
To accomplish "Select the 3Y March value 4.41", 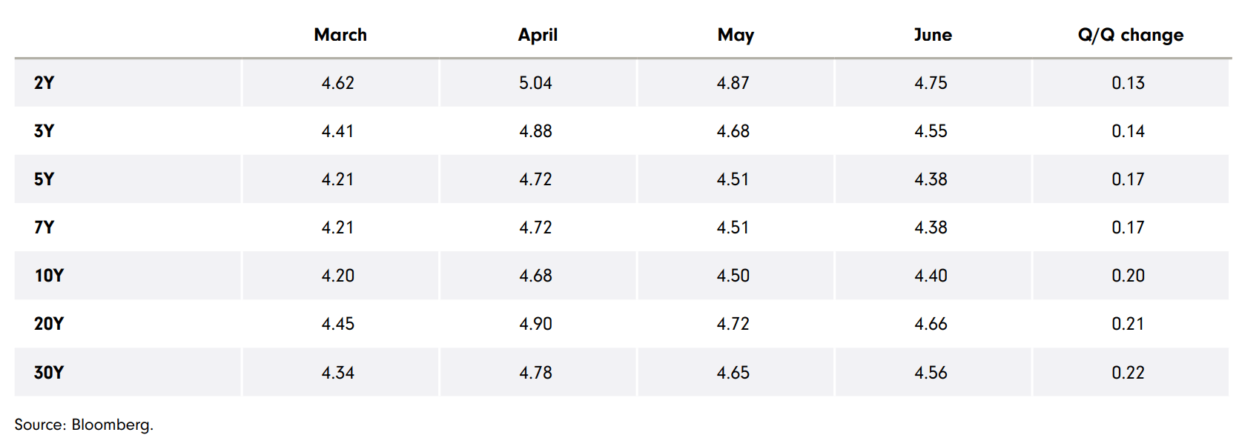I will pos(337,131).
